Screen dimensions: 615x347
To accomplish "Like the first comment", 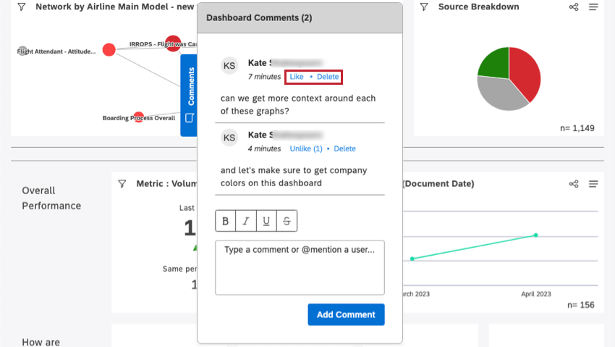I will tap(297, 76).
